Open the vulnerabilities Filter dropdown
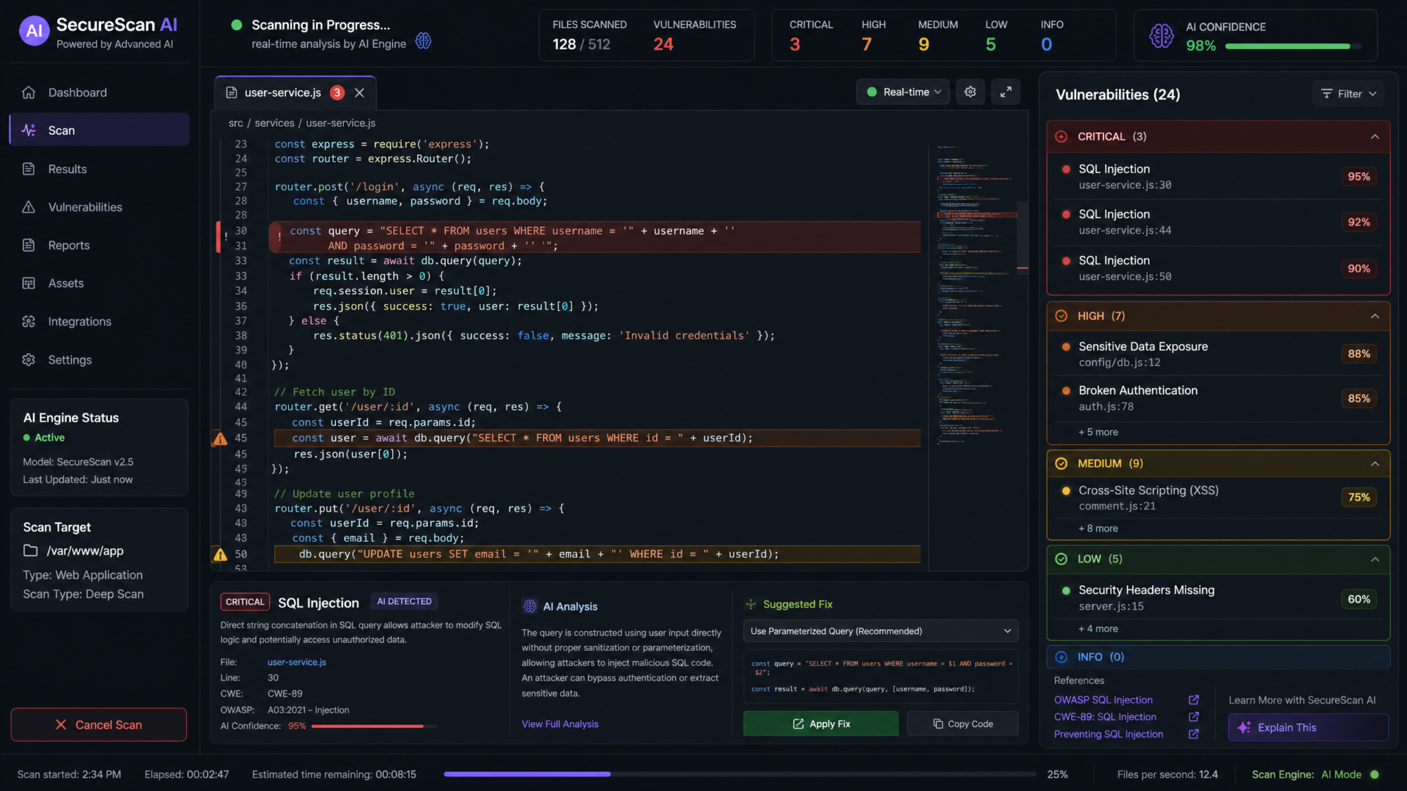This screenshot has width=1407, height=791. (x=1348, y=93)
